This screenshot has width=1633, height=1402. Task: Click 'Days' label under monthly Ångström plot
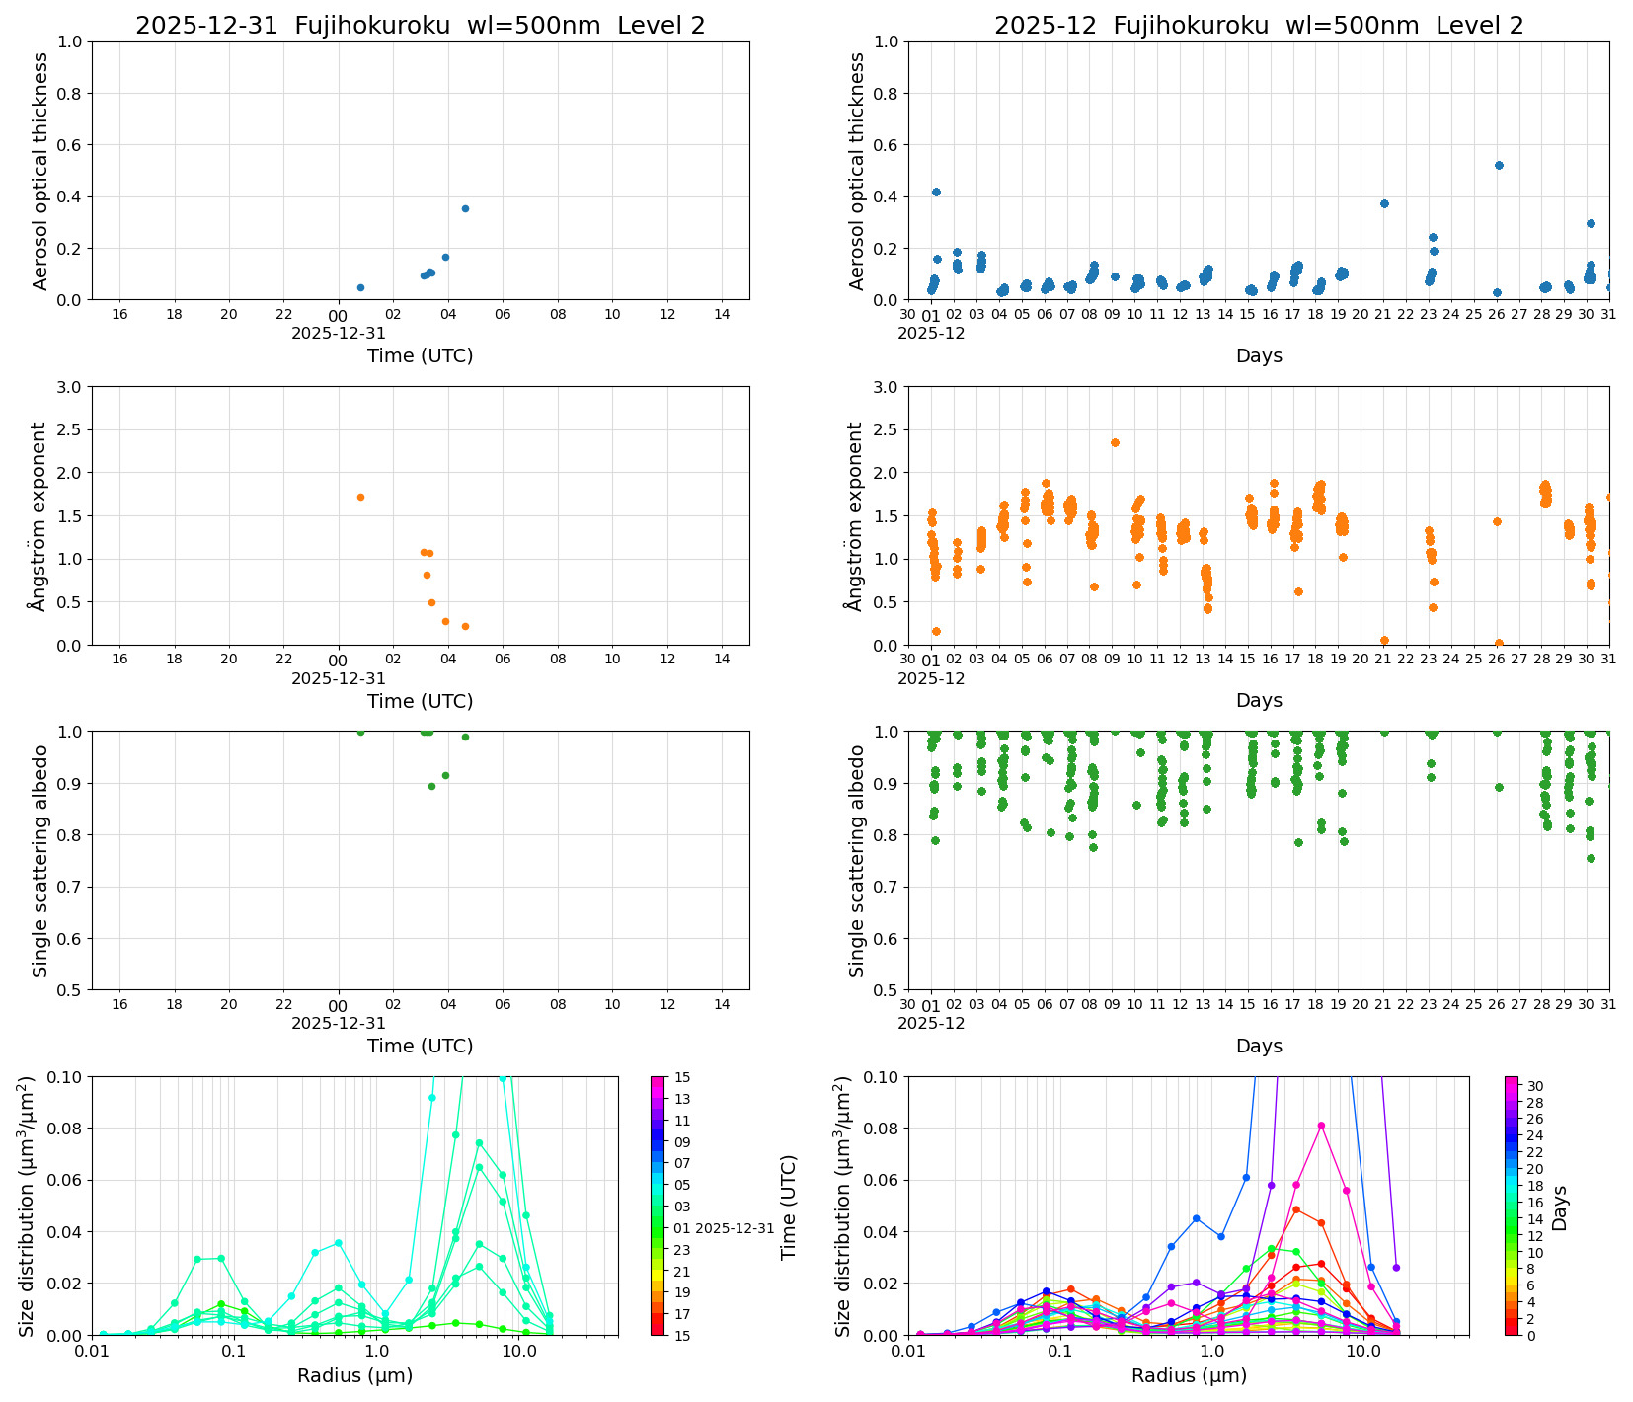[x=1258, y=700]
